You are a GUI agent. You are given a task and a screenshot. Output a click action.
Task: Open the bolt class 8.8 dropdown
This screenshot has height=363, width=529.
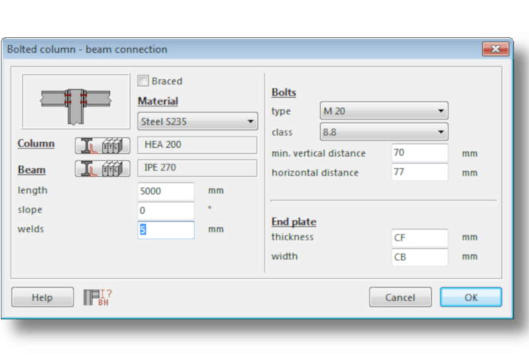384,131
